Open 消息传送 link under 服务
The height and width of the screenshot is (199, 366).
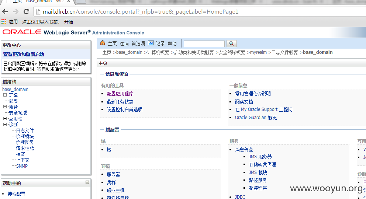point(244,150)
